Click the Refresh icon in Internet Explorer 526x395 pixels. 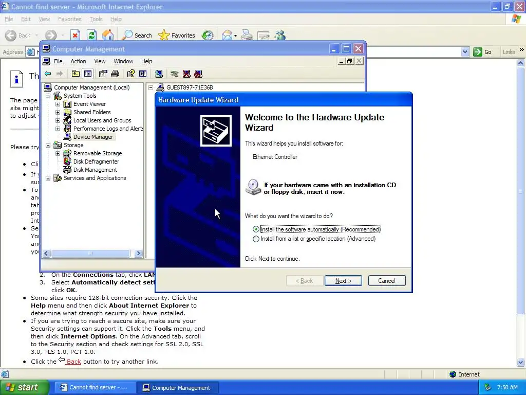pyautogui.click(x=91, y=35)
